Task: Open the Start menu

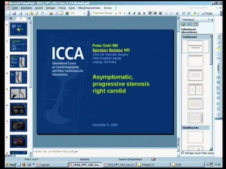Action: point(11,165)
